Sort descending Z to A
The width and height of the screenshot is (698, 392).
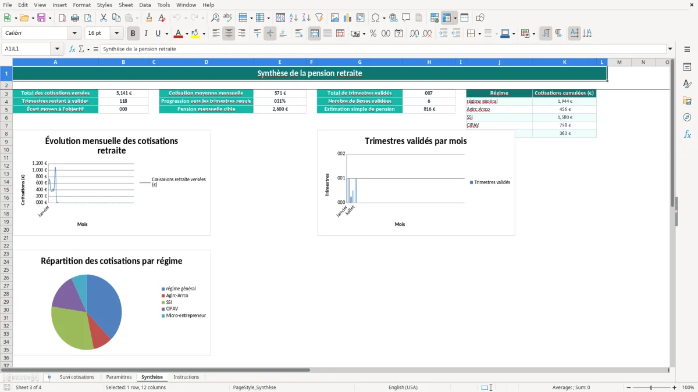(x=307, y=18)
